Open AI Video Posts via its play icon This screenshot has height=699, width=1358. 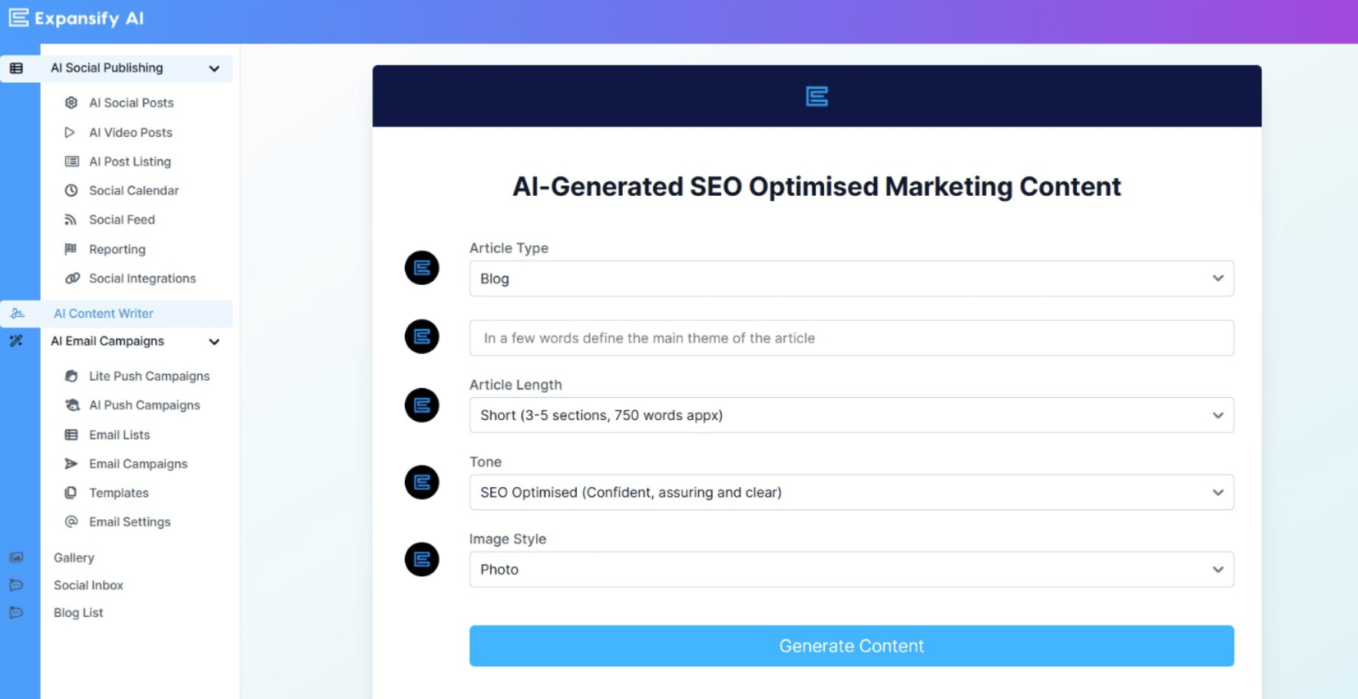tap(71, 132)
